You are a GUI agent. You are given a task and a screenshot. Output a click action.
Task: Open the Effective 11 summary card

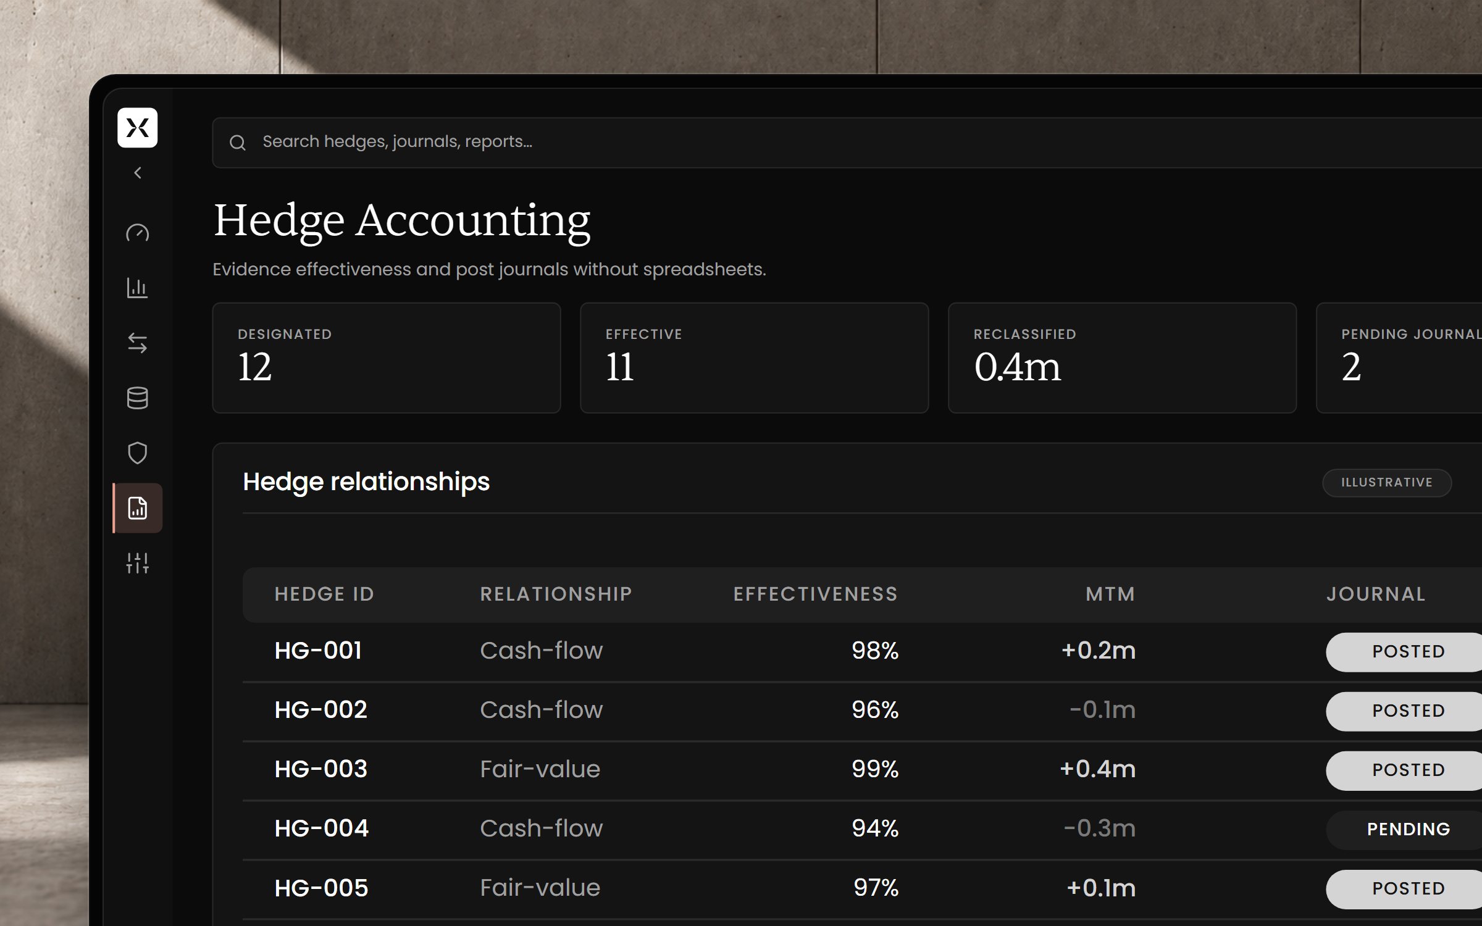[x=754, y=358]
